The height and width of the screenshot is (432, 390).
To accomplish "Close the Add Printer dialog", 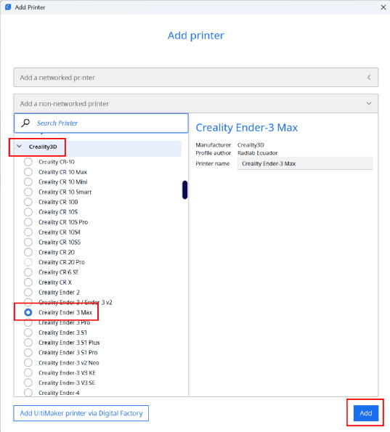I will pyautogui.click(x=383, y=7).
